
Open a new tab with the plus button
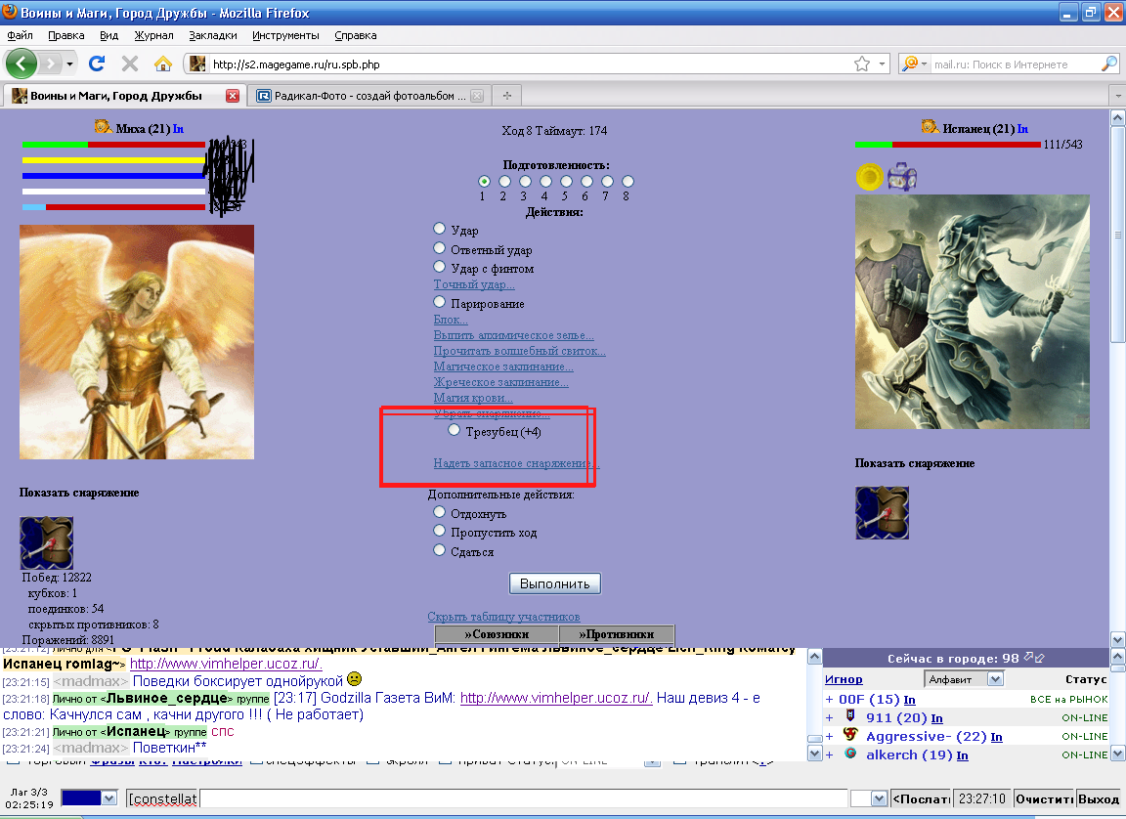tap(507, 96)
